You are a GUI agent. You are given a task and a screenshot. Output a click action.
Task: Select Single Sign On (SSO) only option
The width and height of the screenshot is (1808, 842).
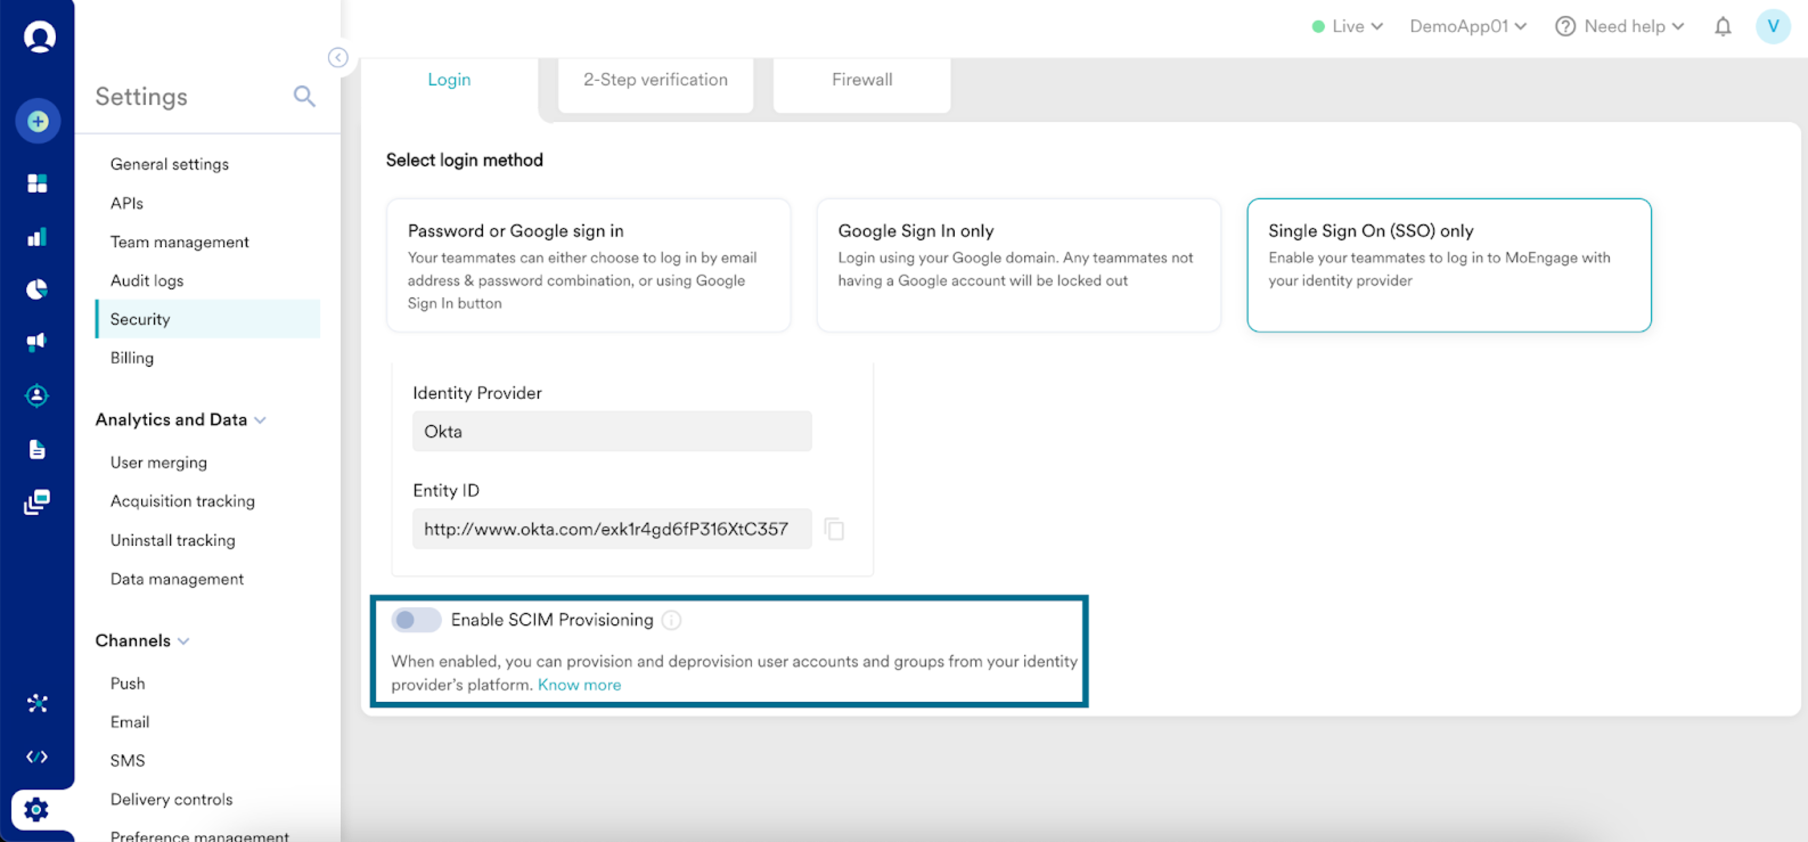(1448, 264)
